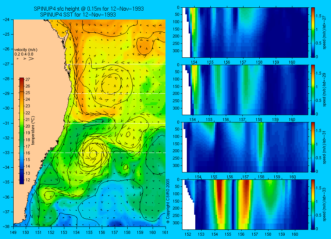Click the 153 longitude tick under the map
The width and height of the screenshot is (331, 239).
pyautogui.click(x=64, y=232)
